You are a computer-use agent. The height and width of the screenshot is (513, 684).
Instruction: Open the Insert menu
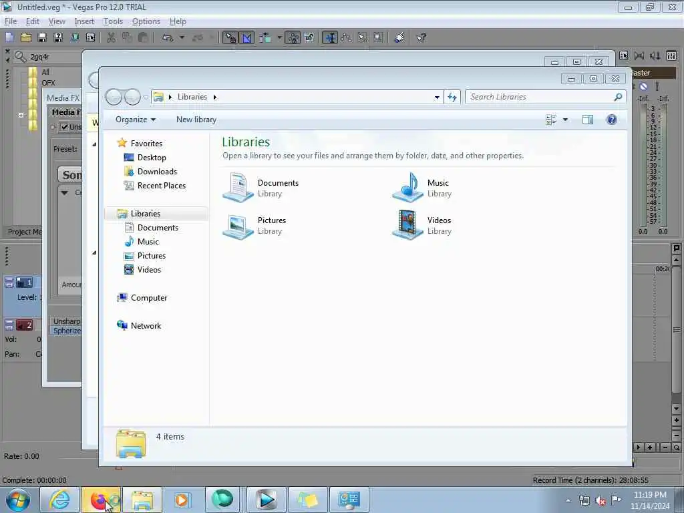[x=84, y=21]
